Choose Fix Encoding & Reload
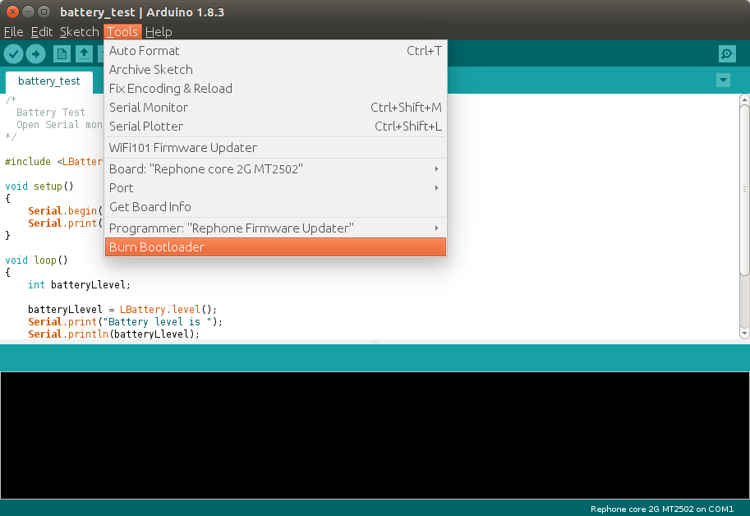750x516 pixels. click(x=275, y=89)
